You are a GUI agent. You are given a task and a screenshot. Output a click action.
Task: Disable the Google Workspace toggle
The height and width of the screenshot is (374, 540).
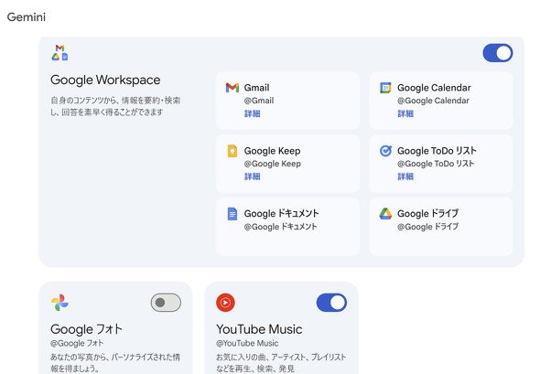point(498,53)
